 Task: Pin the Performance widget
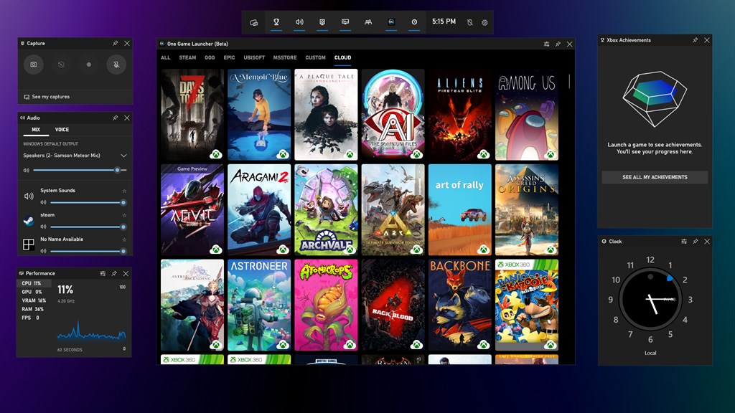(114, 273)
